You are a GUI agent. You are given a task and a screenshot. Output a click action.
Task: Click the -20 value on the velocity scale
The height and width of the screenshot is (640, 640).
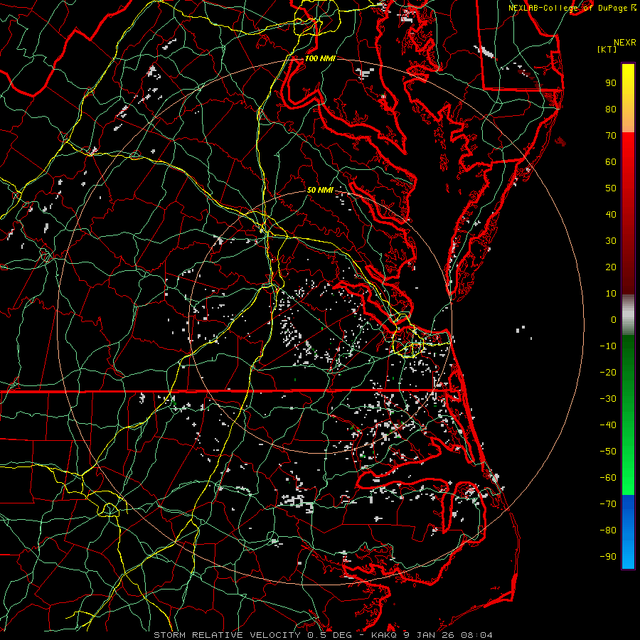(608, 372)
